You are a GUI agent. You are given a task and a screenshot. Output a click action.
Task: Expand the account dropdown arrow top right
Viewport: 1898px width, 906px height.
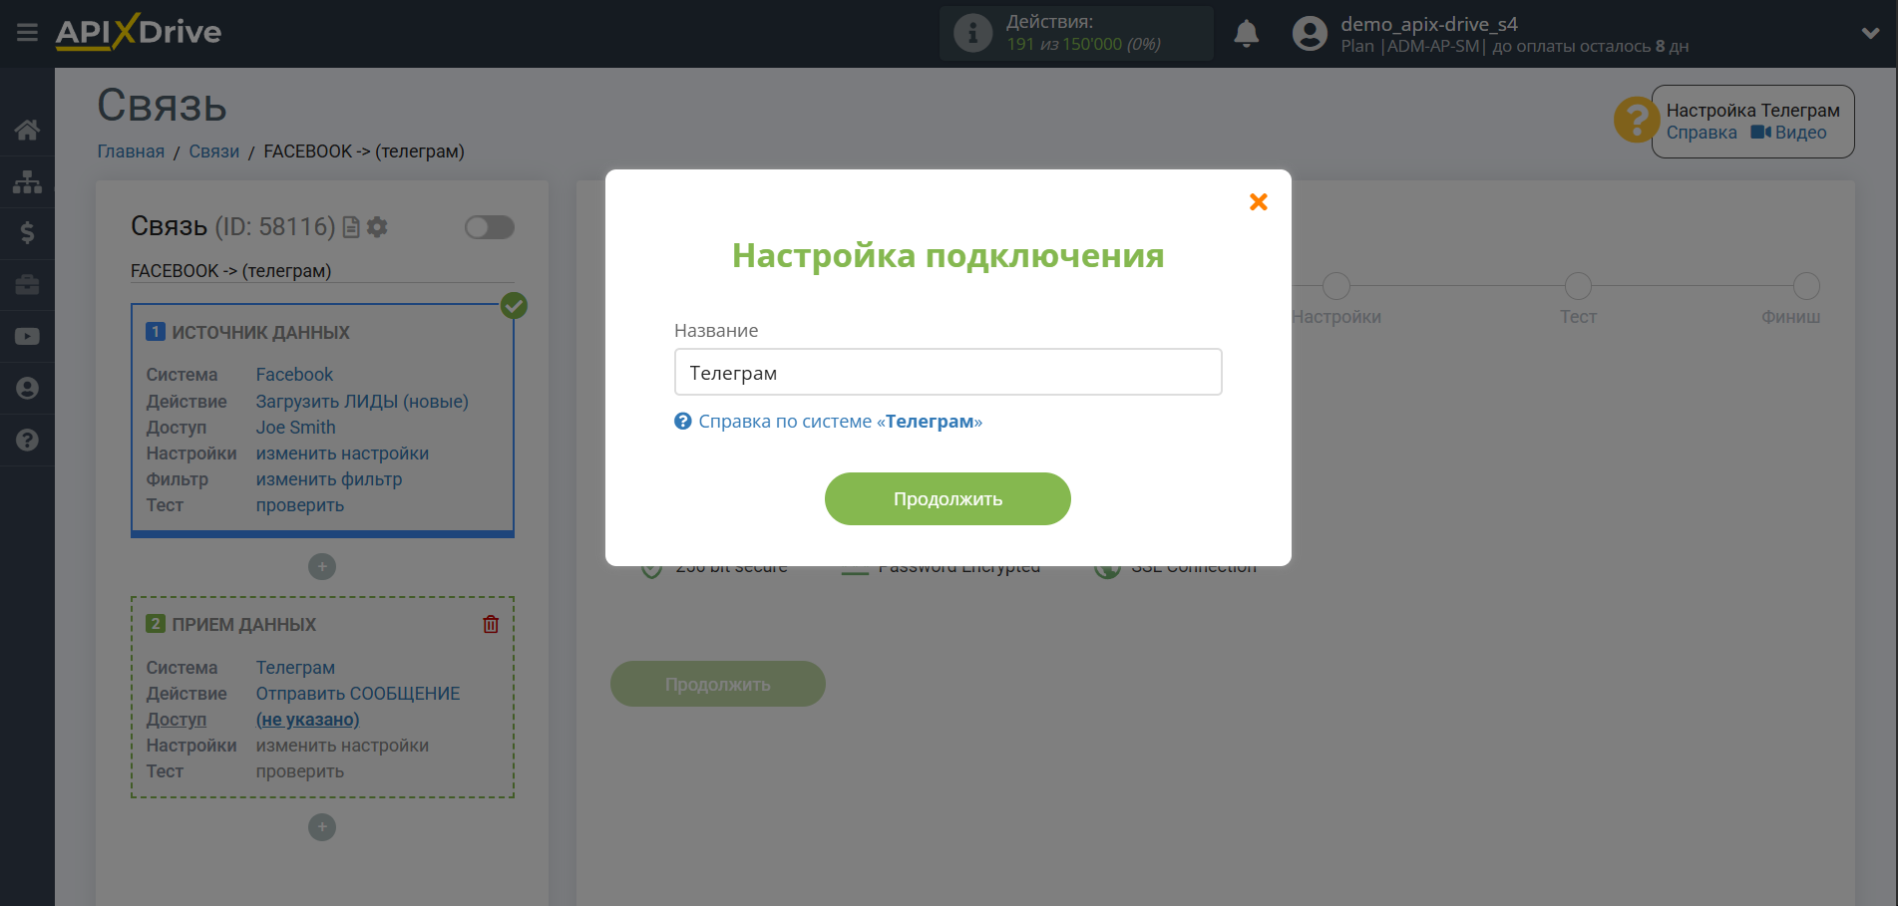(1868, 33)
